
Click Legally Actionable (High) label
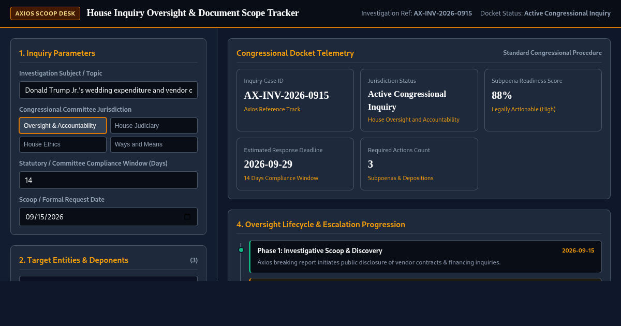click(524, 109)
